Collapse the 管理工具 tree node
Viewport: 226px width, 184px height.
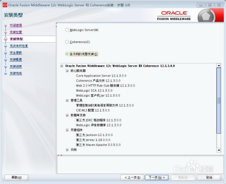tap(67, 101)
